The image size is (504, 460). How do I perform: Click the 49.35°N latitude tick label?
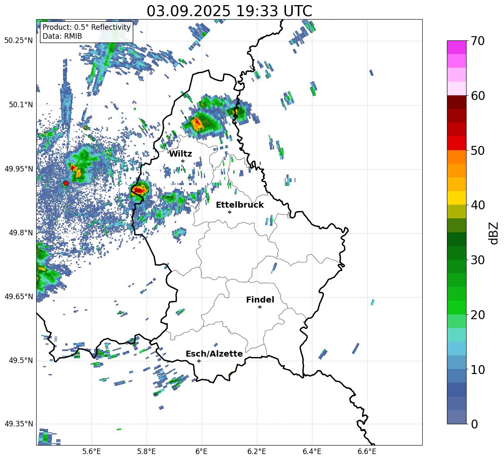[x=19, y=424]
